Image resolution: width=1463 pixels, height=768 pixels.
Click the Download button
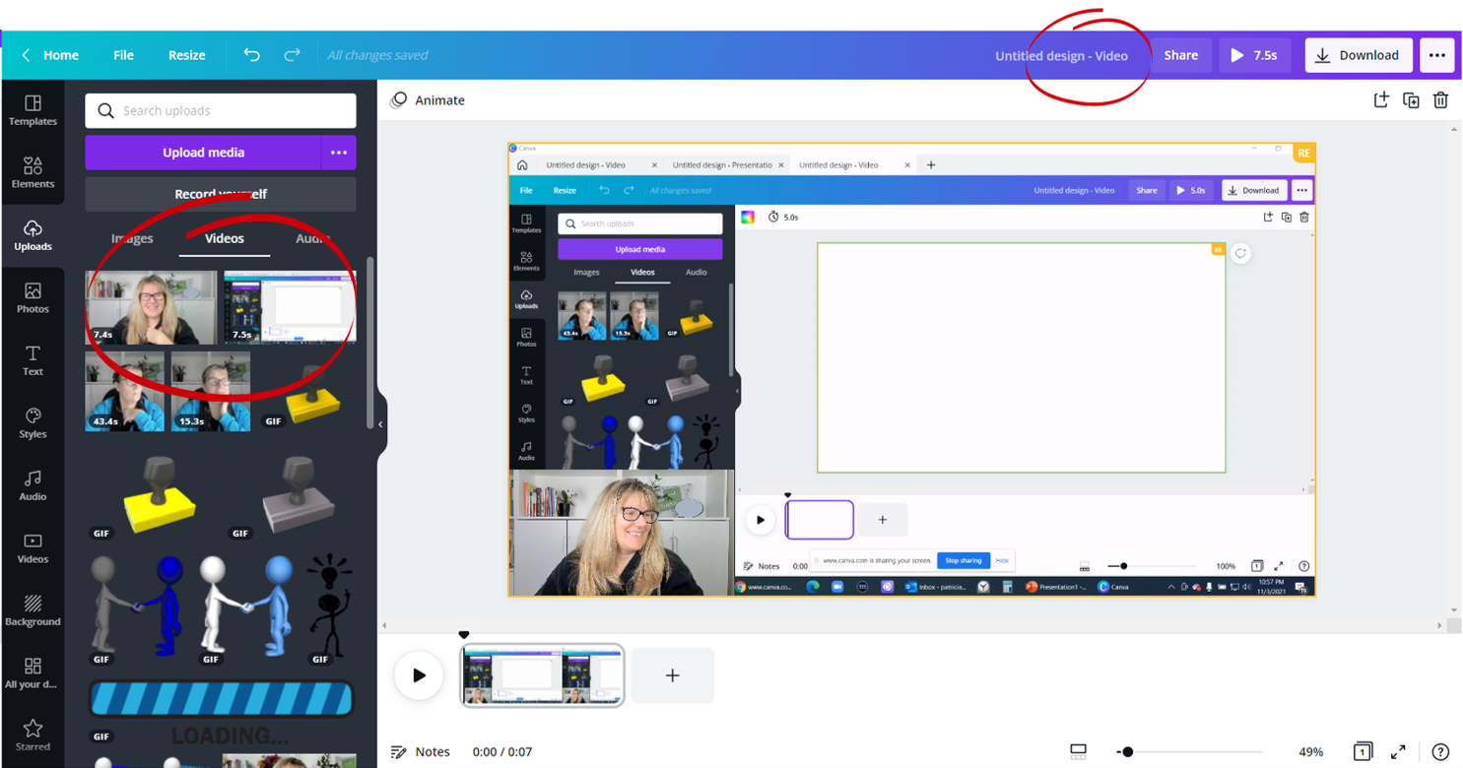coord(1359,55)
